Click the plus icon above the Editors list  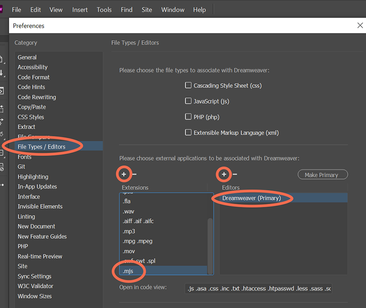tap(224, 174)
